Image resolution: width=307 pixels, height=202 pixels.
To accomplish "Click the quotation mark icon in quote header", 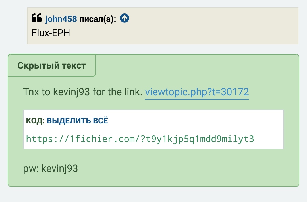I will [x=37, y=19].
